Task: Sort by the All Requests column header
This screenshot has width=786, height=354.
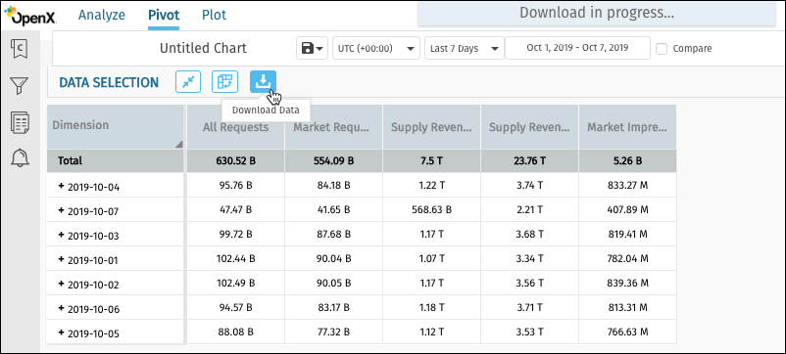Action: [235, 127]
